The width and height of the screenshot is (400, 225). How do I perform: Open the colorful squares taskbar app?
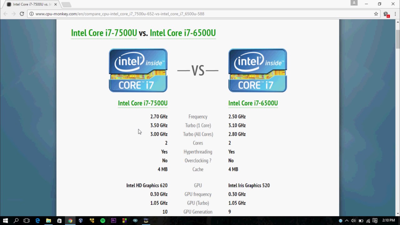tap(124, 221)
